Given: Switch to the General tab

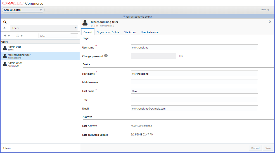Looking at the screenshot, I should [x=88, y=32].
